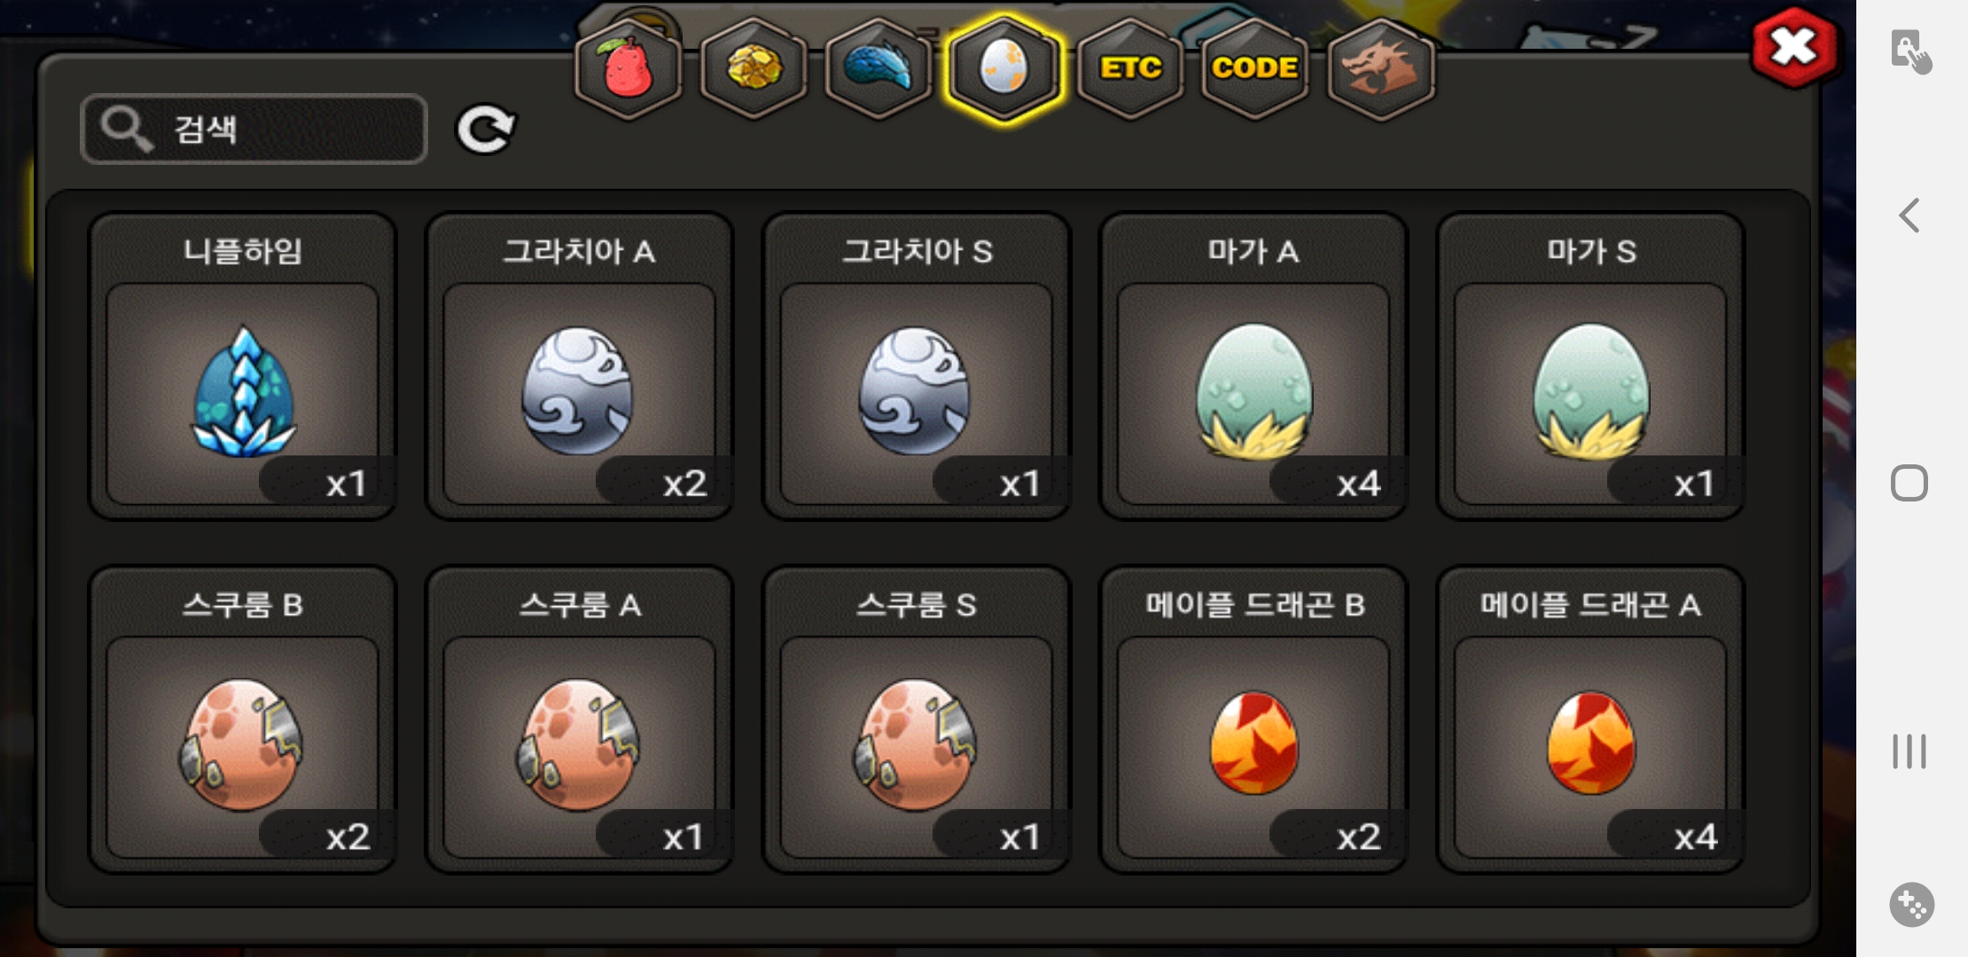Pick the 메이플 드래곤 A egg
1968x957 pixels.
click(x=1590, y=720)
